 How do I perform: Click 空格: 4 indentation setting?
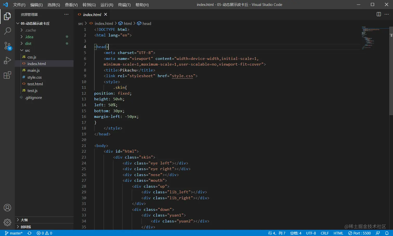click(x=296, y=233)
